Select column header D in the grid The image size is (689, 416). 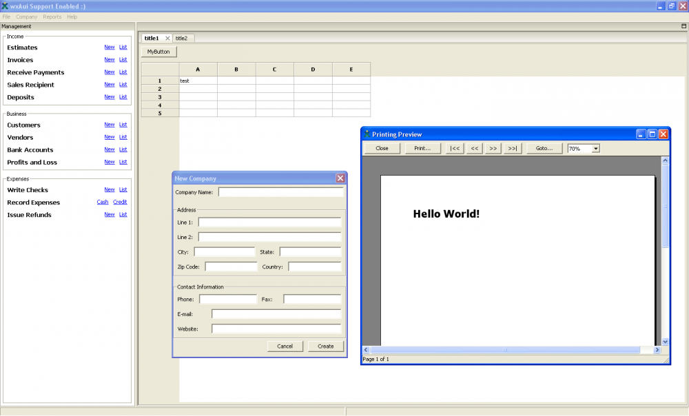click(313, 70)
